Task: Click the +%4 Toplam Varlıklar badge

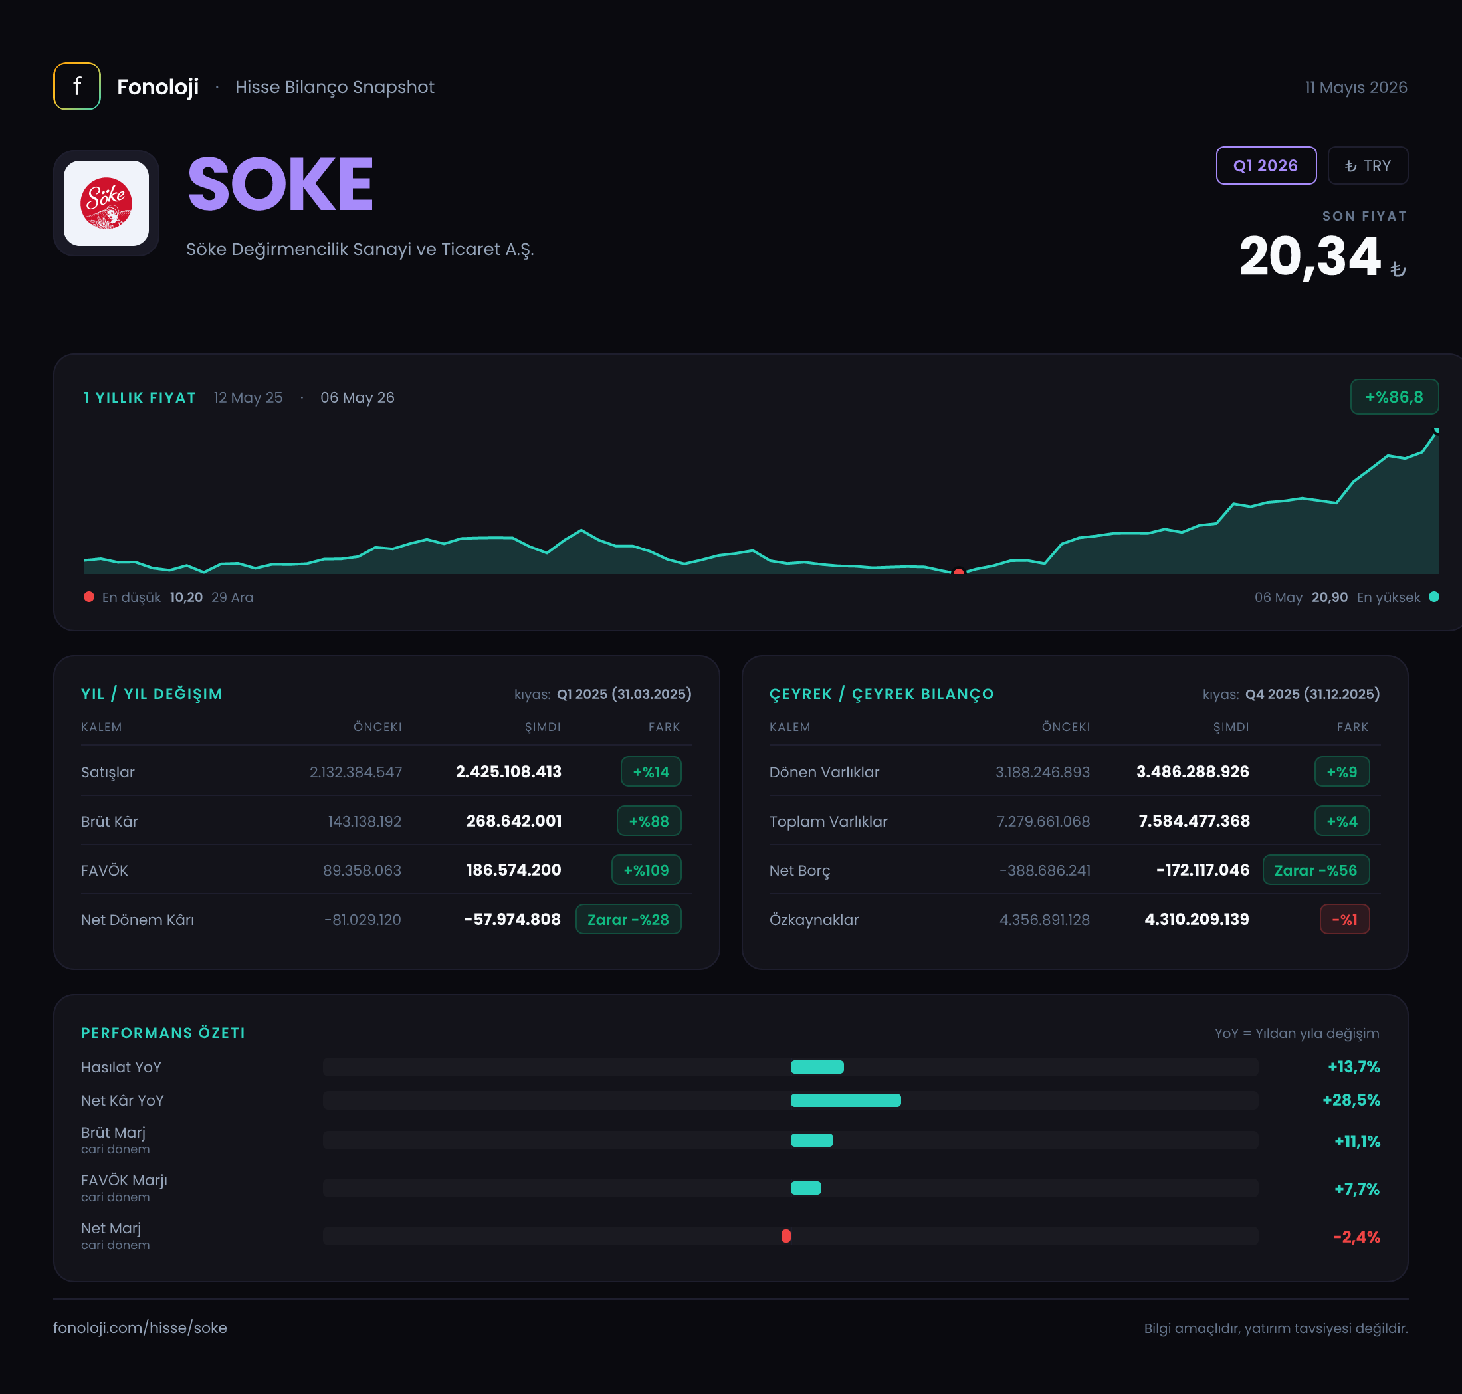Action: [x=1342, y=821]
